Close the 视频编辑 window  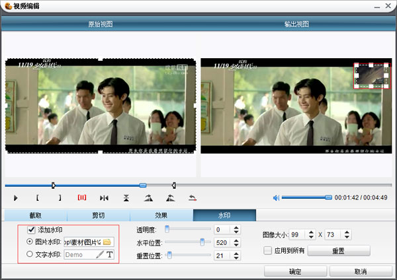(x=388, y=6)
